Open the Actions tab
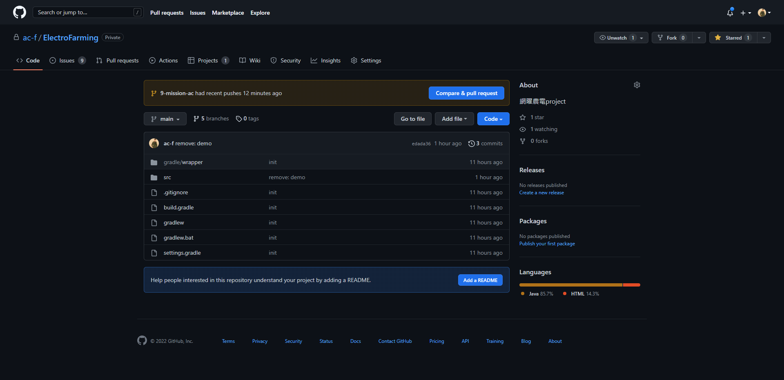This screenshot has height=380, width=784. (x=163, y=60)
